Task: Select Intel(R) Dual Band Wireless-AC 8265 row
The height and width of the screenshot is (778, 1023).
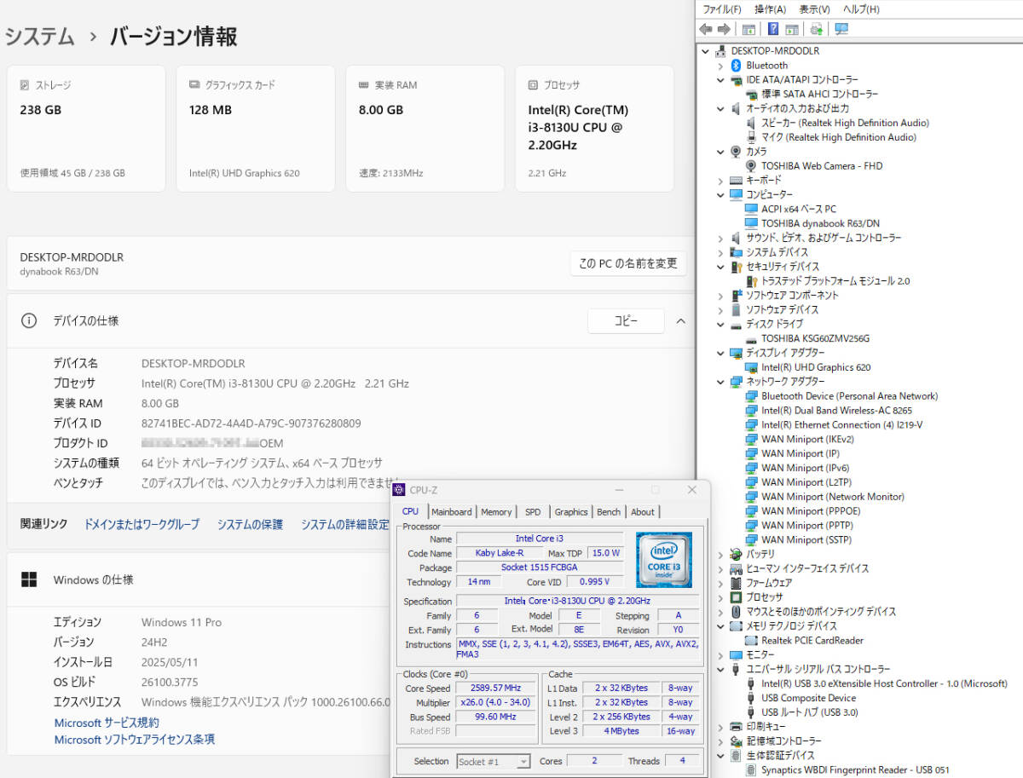Action: tap(836, 411)
